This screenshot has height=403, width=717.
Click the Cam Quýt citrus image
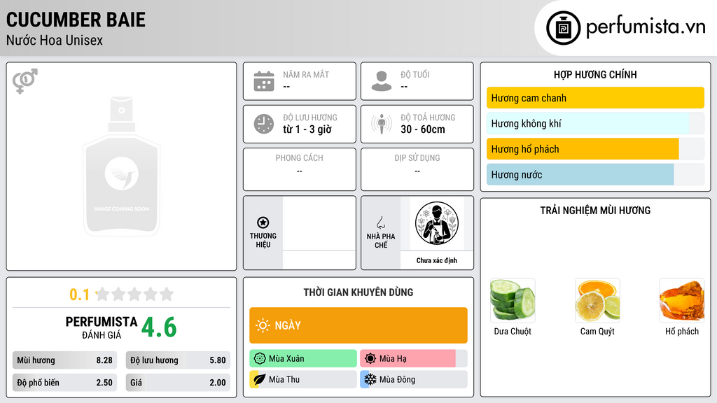point(597,301)
